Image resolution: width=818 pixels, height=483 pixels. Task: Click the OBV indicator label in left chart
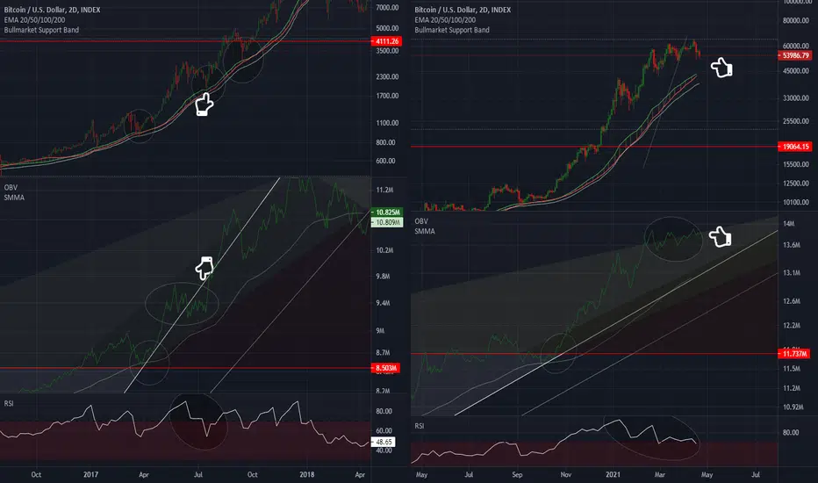(11, 187)
